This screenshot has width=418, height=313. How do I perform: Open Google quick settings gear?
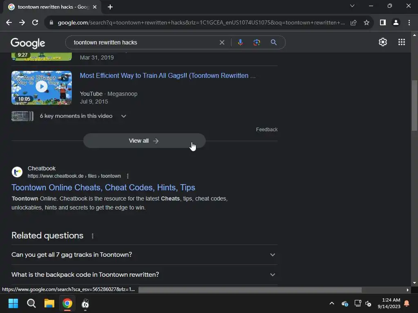coord(383,42)
